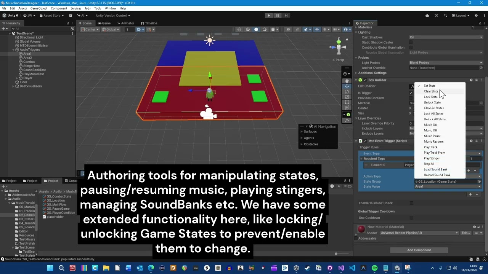Select the Move tool in the Scene overlay
Image resolution: width=488 pixels, height=274 pixels.
347,86
